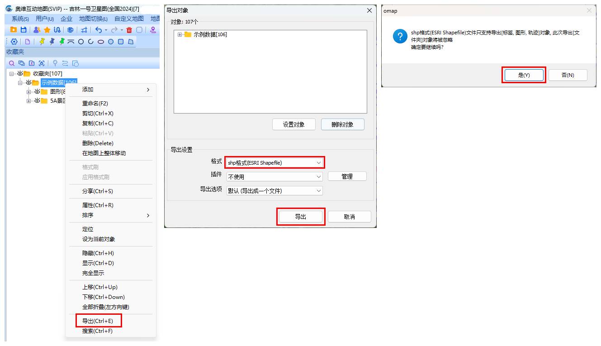Select the filled polygon area tool
Screen dimensions: 601x346
coord(131,42)
